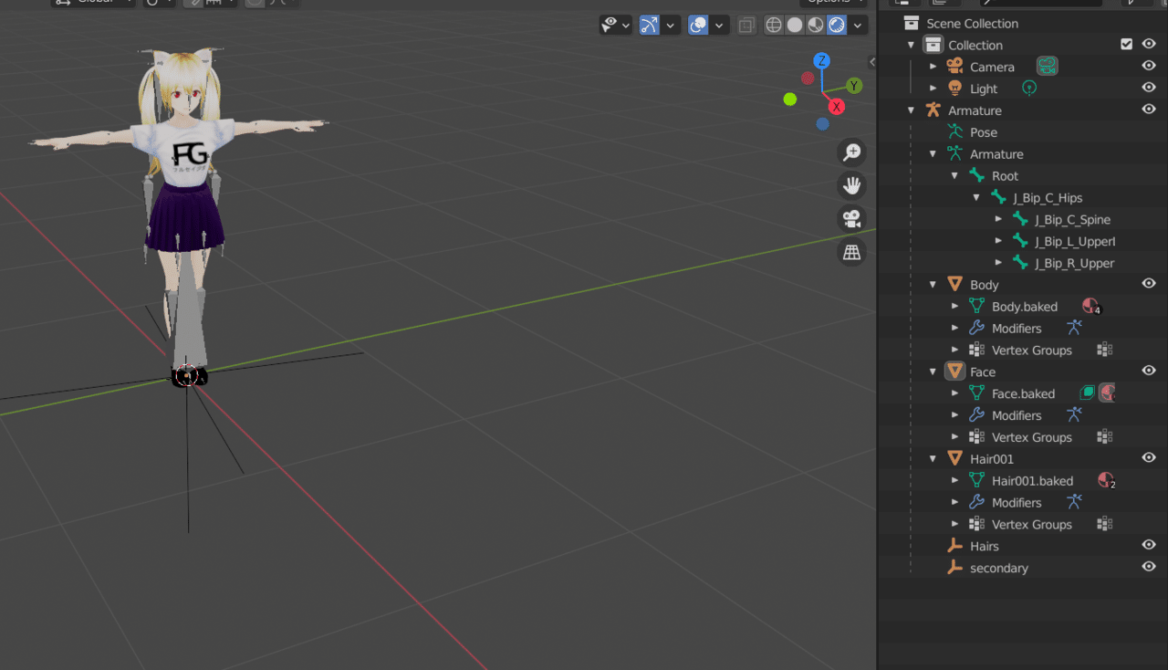Toggle viewport gizmos display button

coord(650,25)
